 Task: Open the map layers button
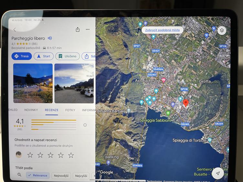pos(222,30)
